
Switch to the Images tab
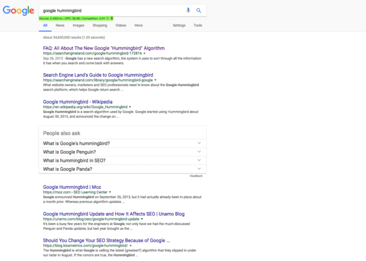pyautogui.click(x=78, y=25)
